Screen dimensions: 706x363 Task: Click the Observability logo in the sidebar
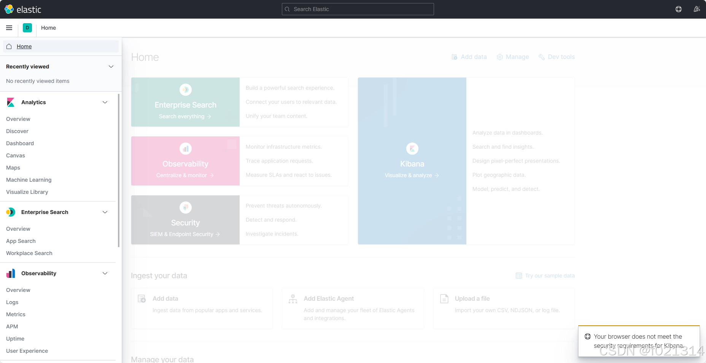click(11, 273)
